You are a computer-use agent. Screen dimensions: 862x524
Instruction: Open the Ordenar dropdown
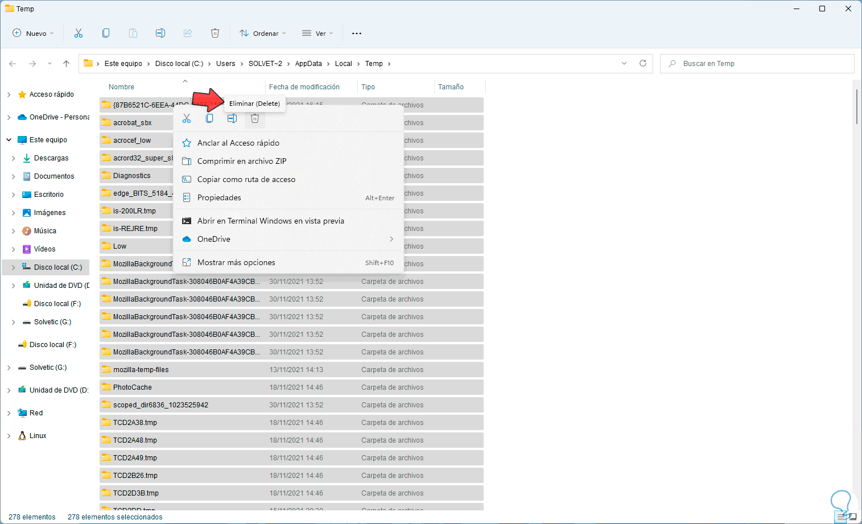click(263, 33)
